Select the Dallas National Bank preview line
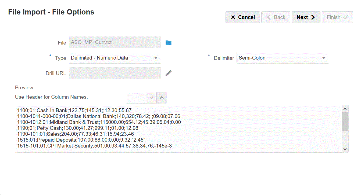Image resolution: width=361 pixels, height=195 pixels. pyautogui.click(x=99, y=116)
